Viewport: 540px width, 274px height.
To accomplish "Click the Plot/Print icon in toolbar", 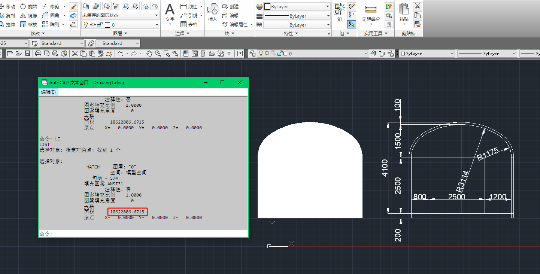I will [x=38, y=54].
